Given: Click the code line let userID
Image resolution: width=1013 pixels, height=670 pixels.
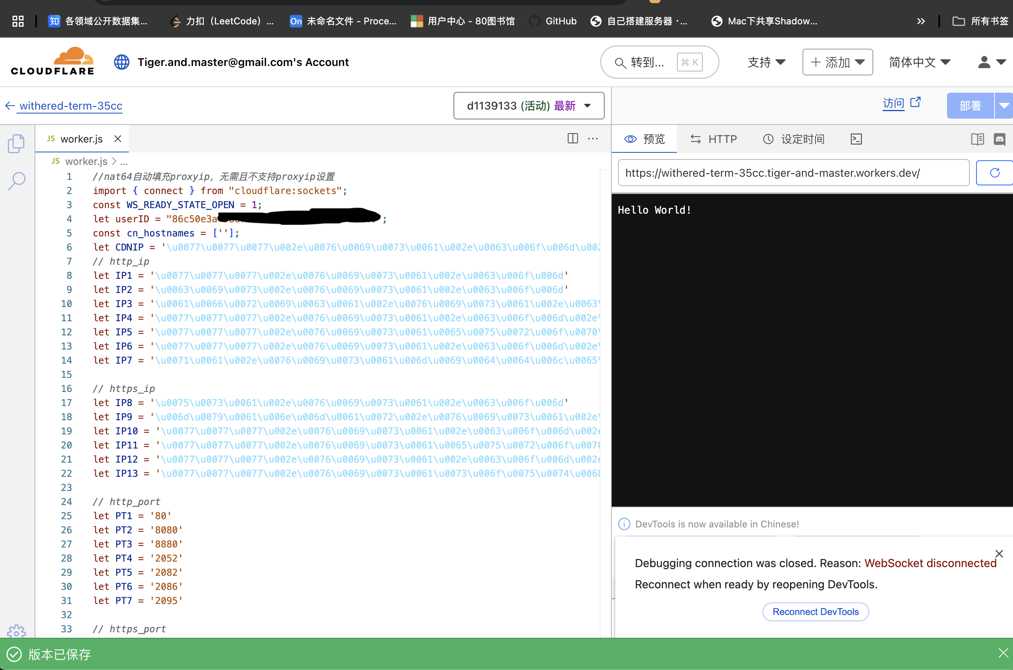Looking at the screenshot, I should [x=240, y=219].
